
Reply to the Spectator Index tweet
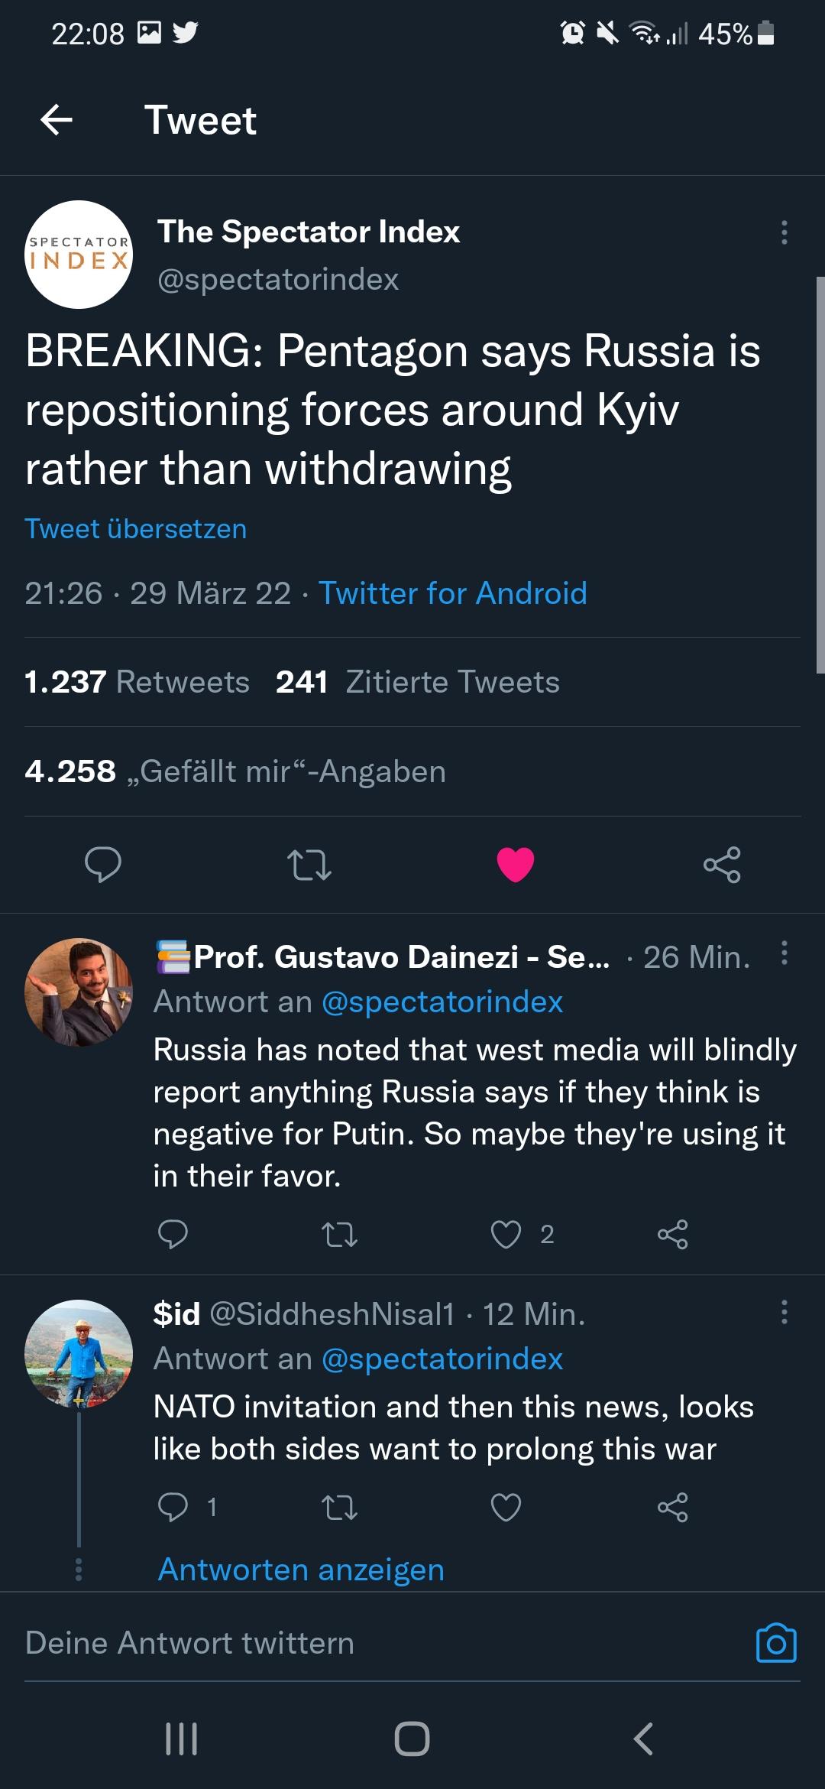(102, 865)
